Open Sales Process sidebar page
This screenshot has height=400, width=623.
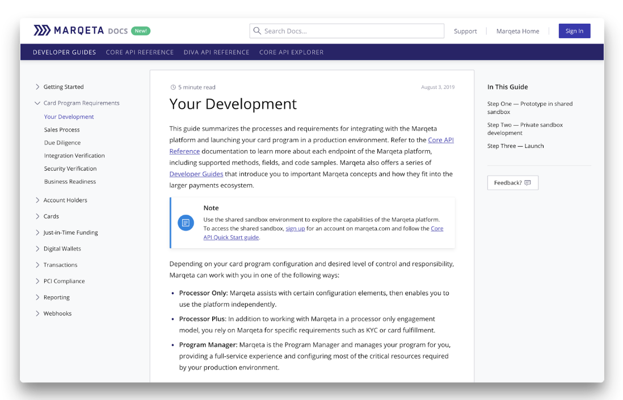coord(62,130)
